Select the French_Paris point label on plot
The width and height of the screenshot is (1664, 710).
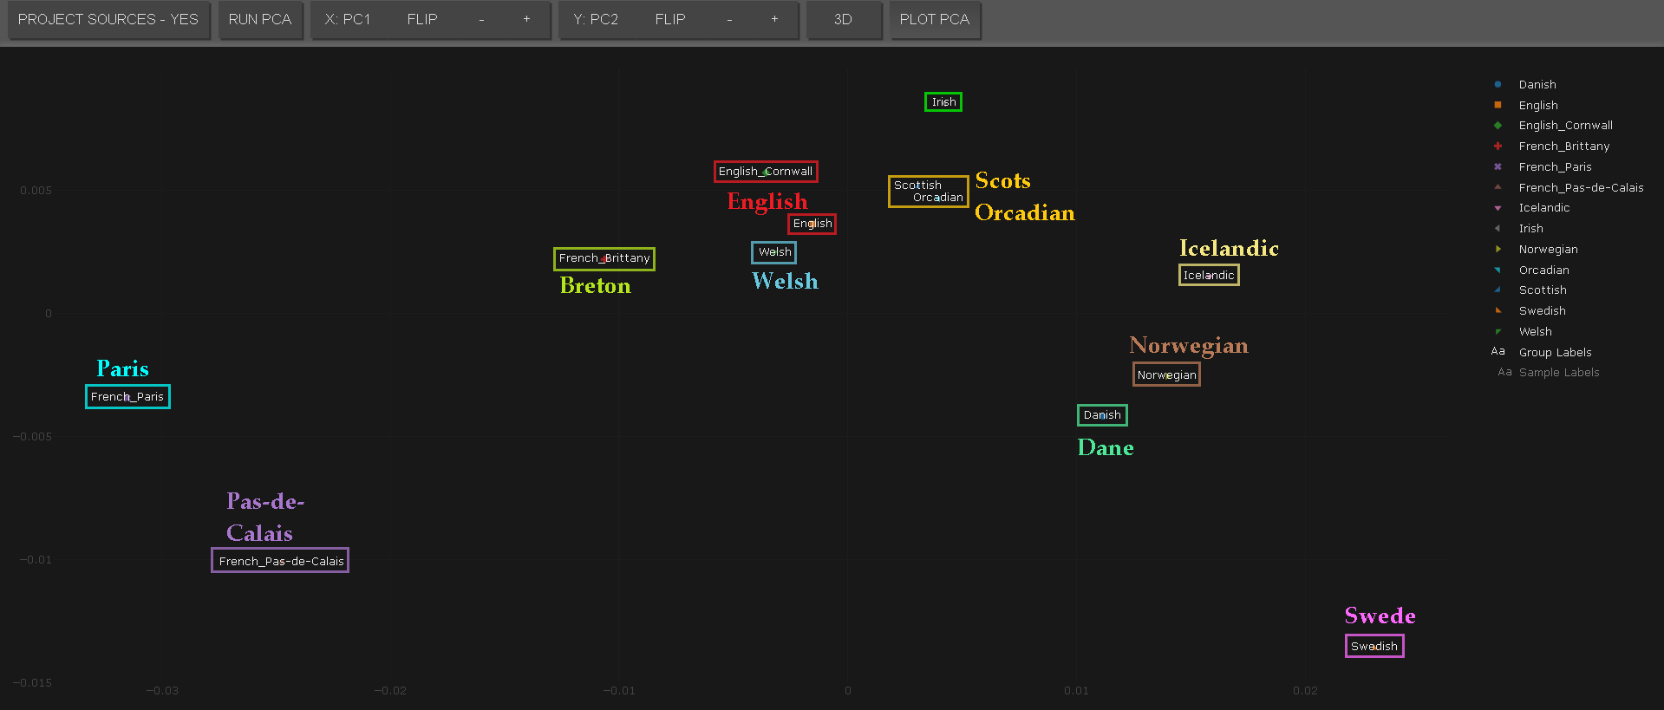(x=127, y=397)
